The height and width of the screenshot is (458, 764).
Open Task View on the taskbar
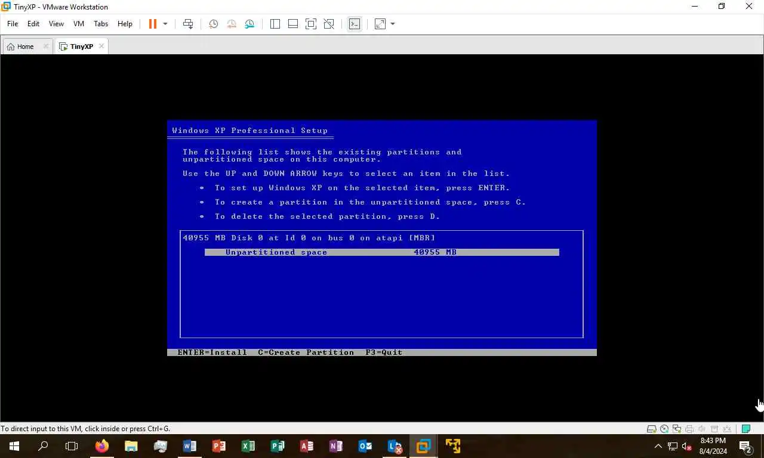72,446
